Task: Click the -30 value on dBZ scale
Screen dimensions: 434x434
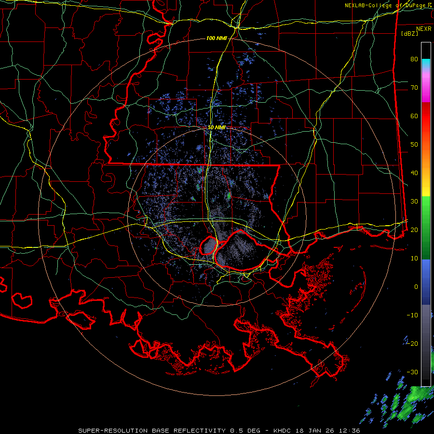Action: [412, 372]
